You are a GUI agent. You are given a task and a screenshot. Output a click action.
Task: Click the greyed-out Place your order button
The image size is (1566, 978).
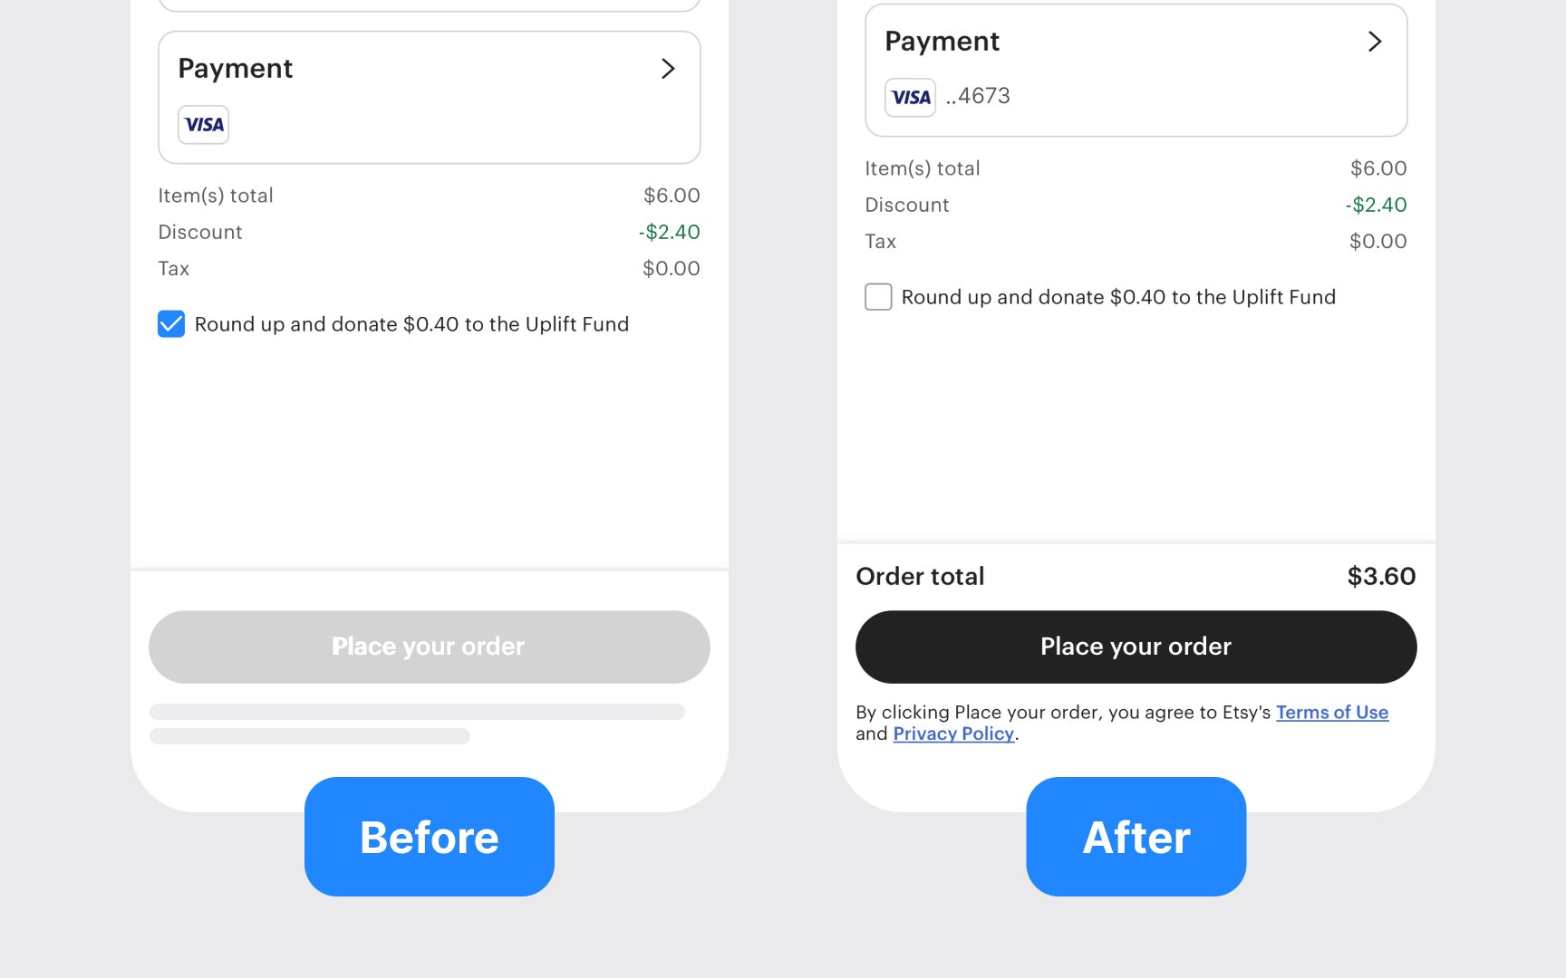coord(429,647)
